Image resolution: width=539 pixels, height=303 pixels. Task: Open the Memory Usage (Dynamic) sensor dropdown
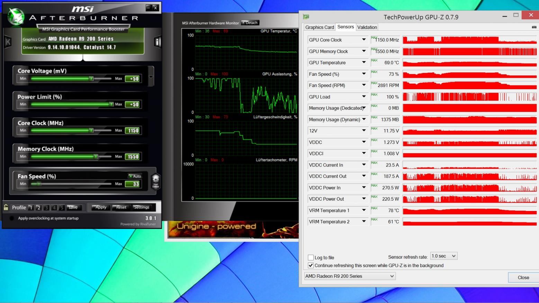click(364, 119)
